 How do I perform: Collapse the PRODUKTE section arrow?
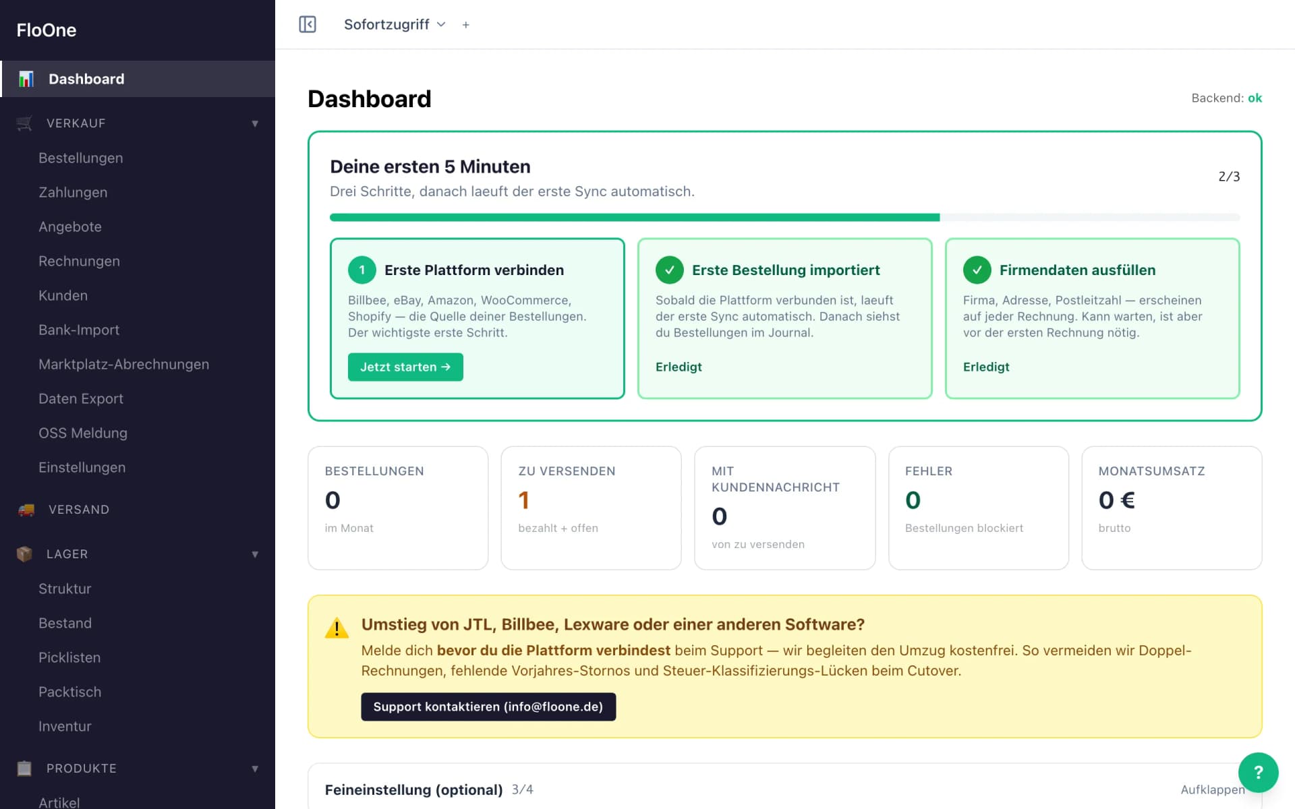(255, 769)
